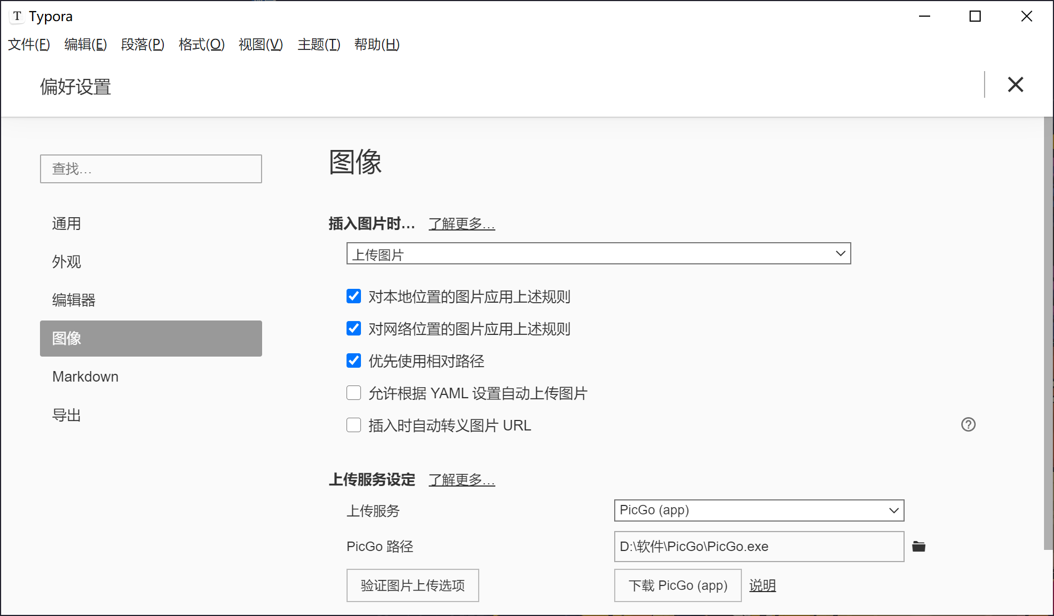Toggle 对本地位置的图片应用上述规则 checkbox
The width and height of the screenshot is (1054, 616).
(x=354, y=297)
